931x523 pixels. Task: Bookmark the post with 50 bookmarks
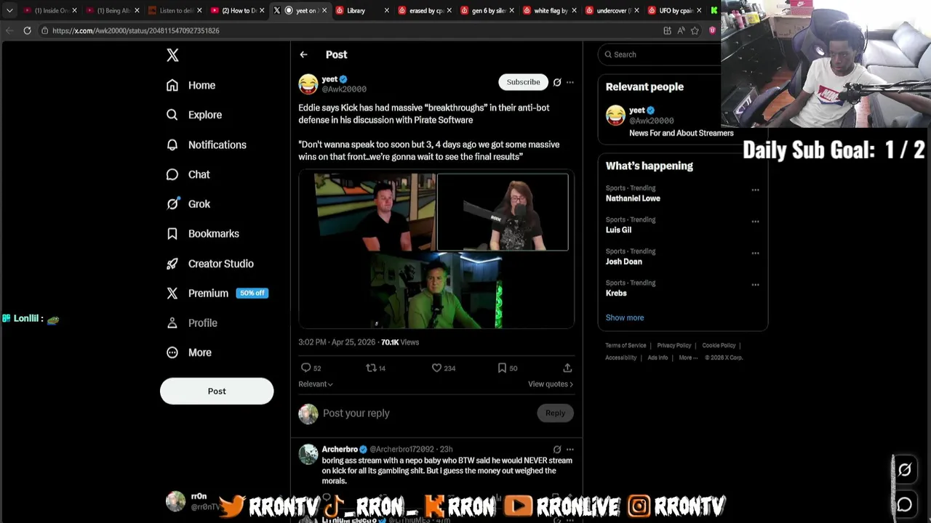502,368
